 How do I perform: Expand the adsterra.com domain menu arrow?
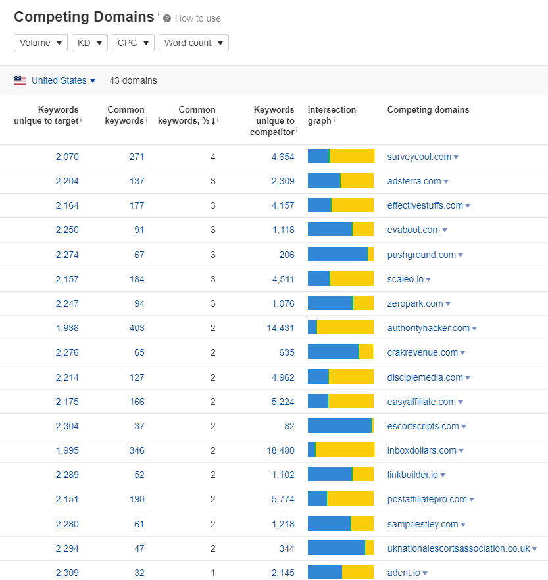[446, 182]
